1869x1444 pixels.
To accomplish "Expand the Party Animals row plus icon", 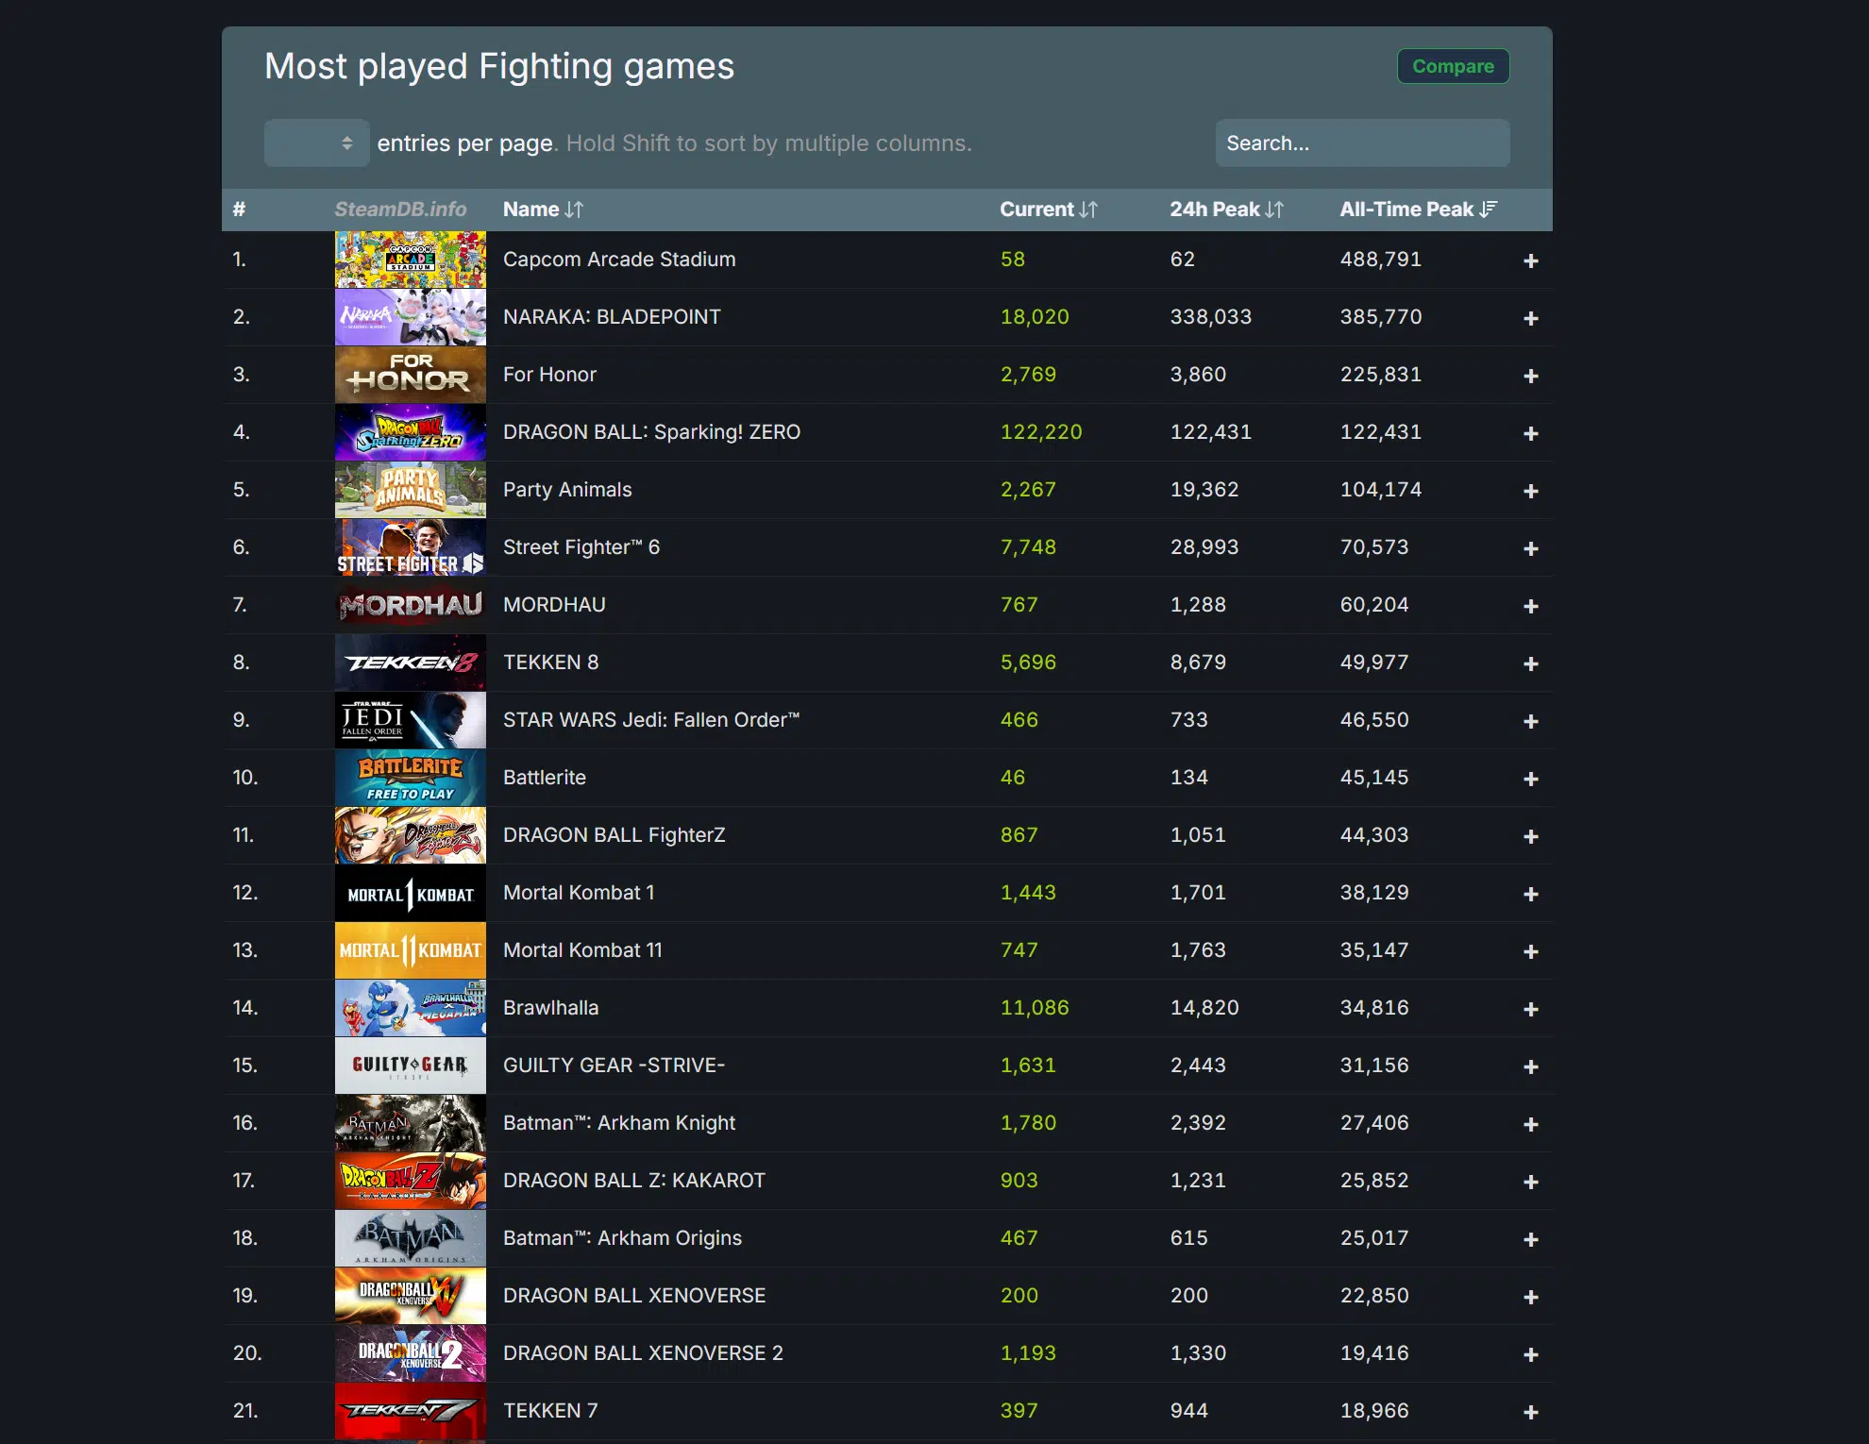I will click(1531, 491).
